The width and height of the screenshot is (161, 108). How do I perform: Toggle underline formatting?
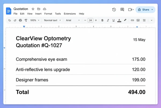[114, 20]
